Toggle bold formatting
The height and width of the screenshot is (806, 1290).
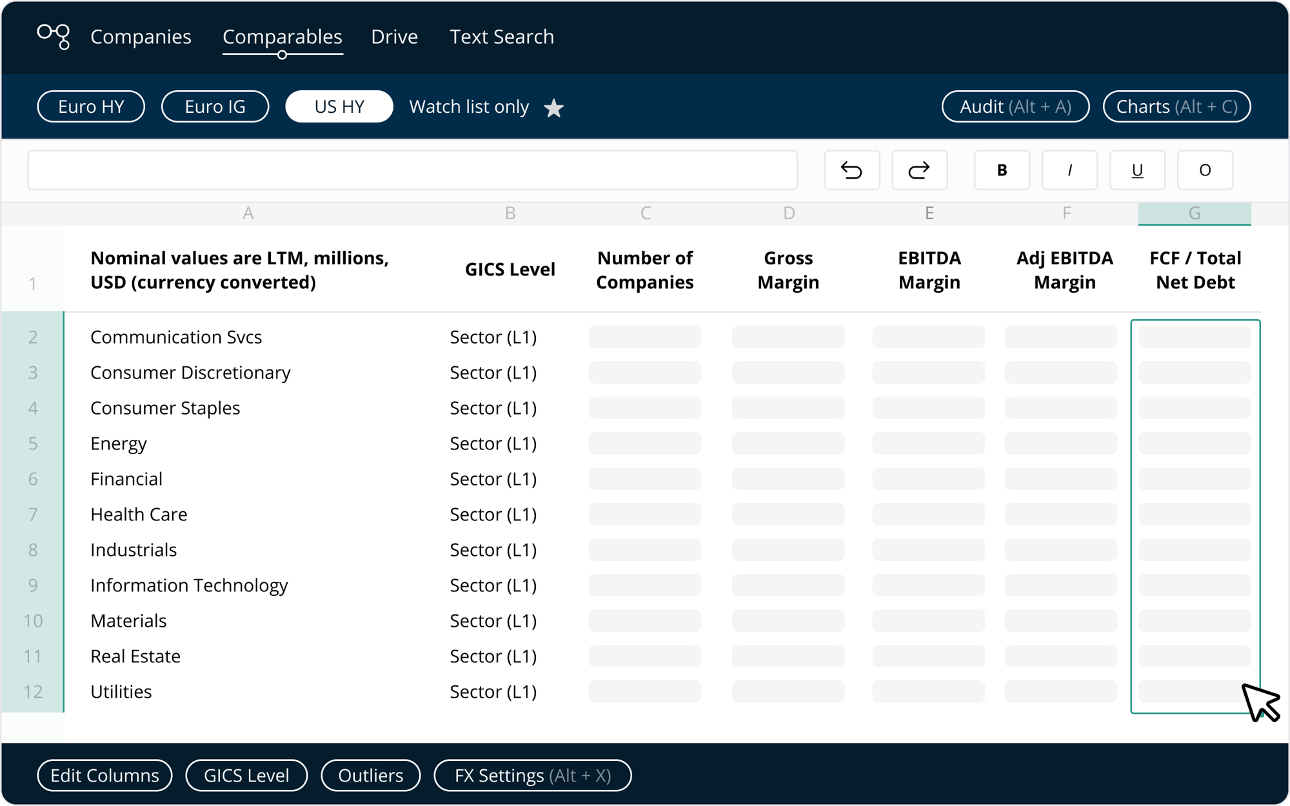1002,170
